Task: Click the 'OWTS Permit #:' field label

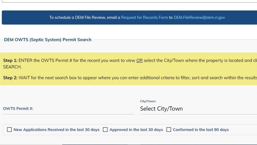Action: (18, 108)
